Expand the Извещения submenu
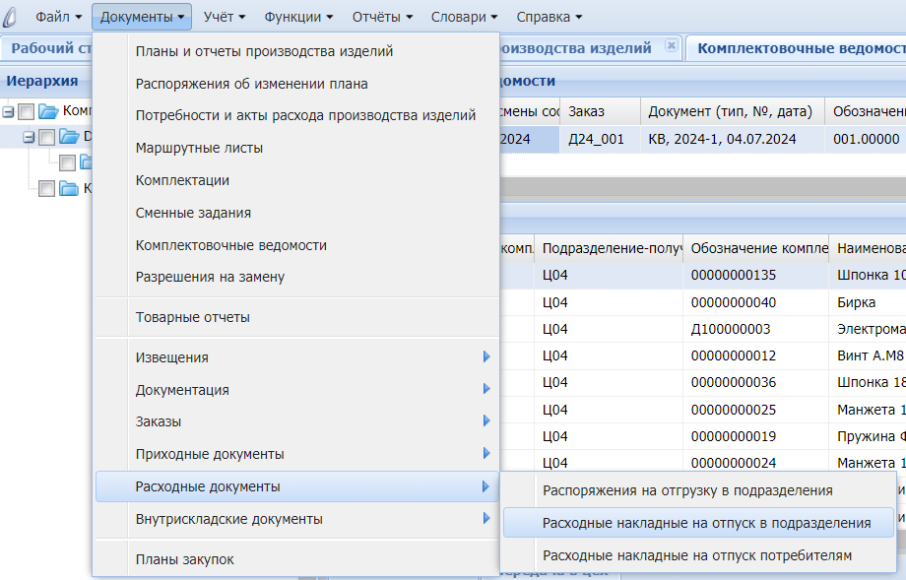This screenshot has width=906, height=580. point(295,357)
